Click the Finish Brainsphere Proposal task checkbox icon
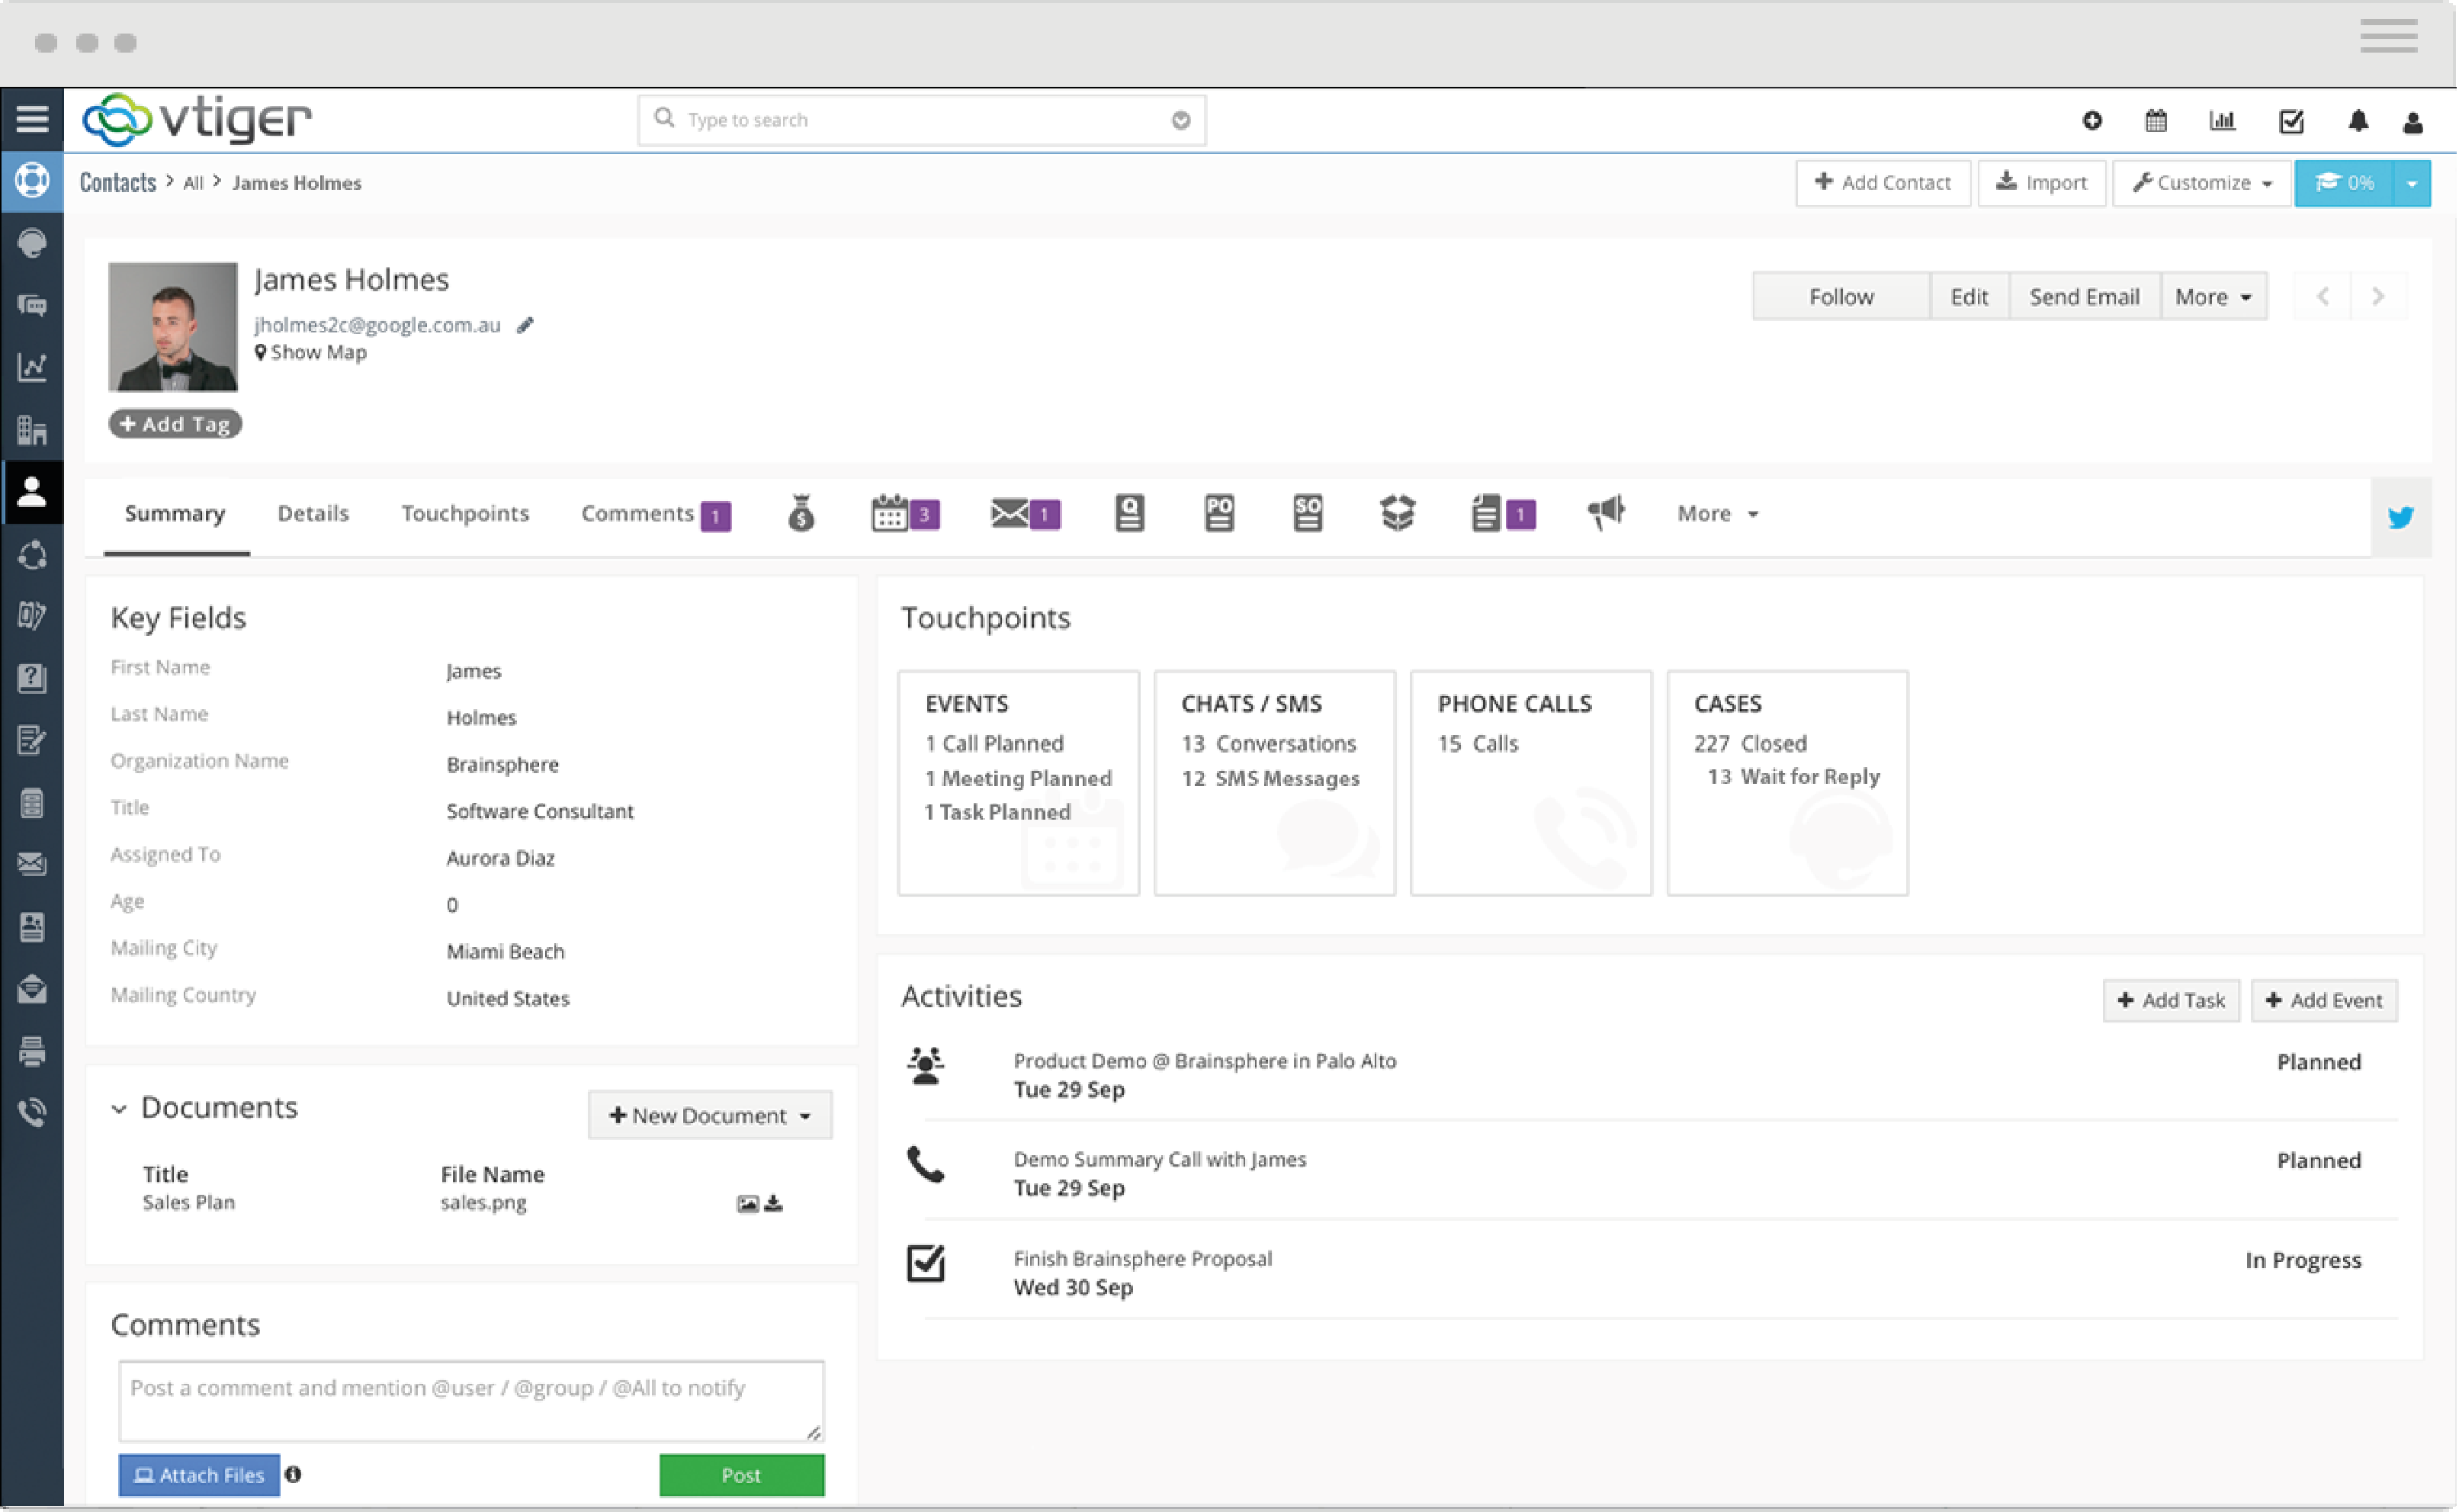Image resolution: width=2459 pixels, height=1512 pixels. [x=926, y=1264]
